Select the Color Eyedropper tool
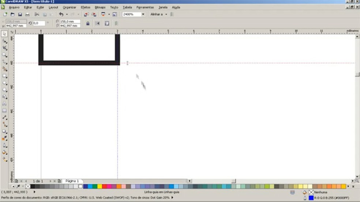360x202 pixels. coord(4,138)
